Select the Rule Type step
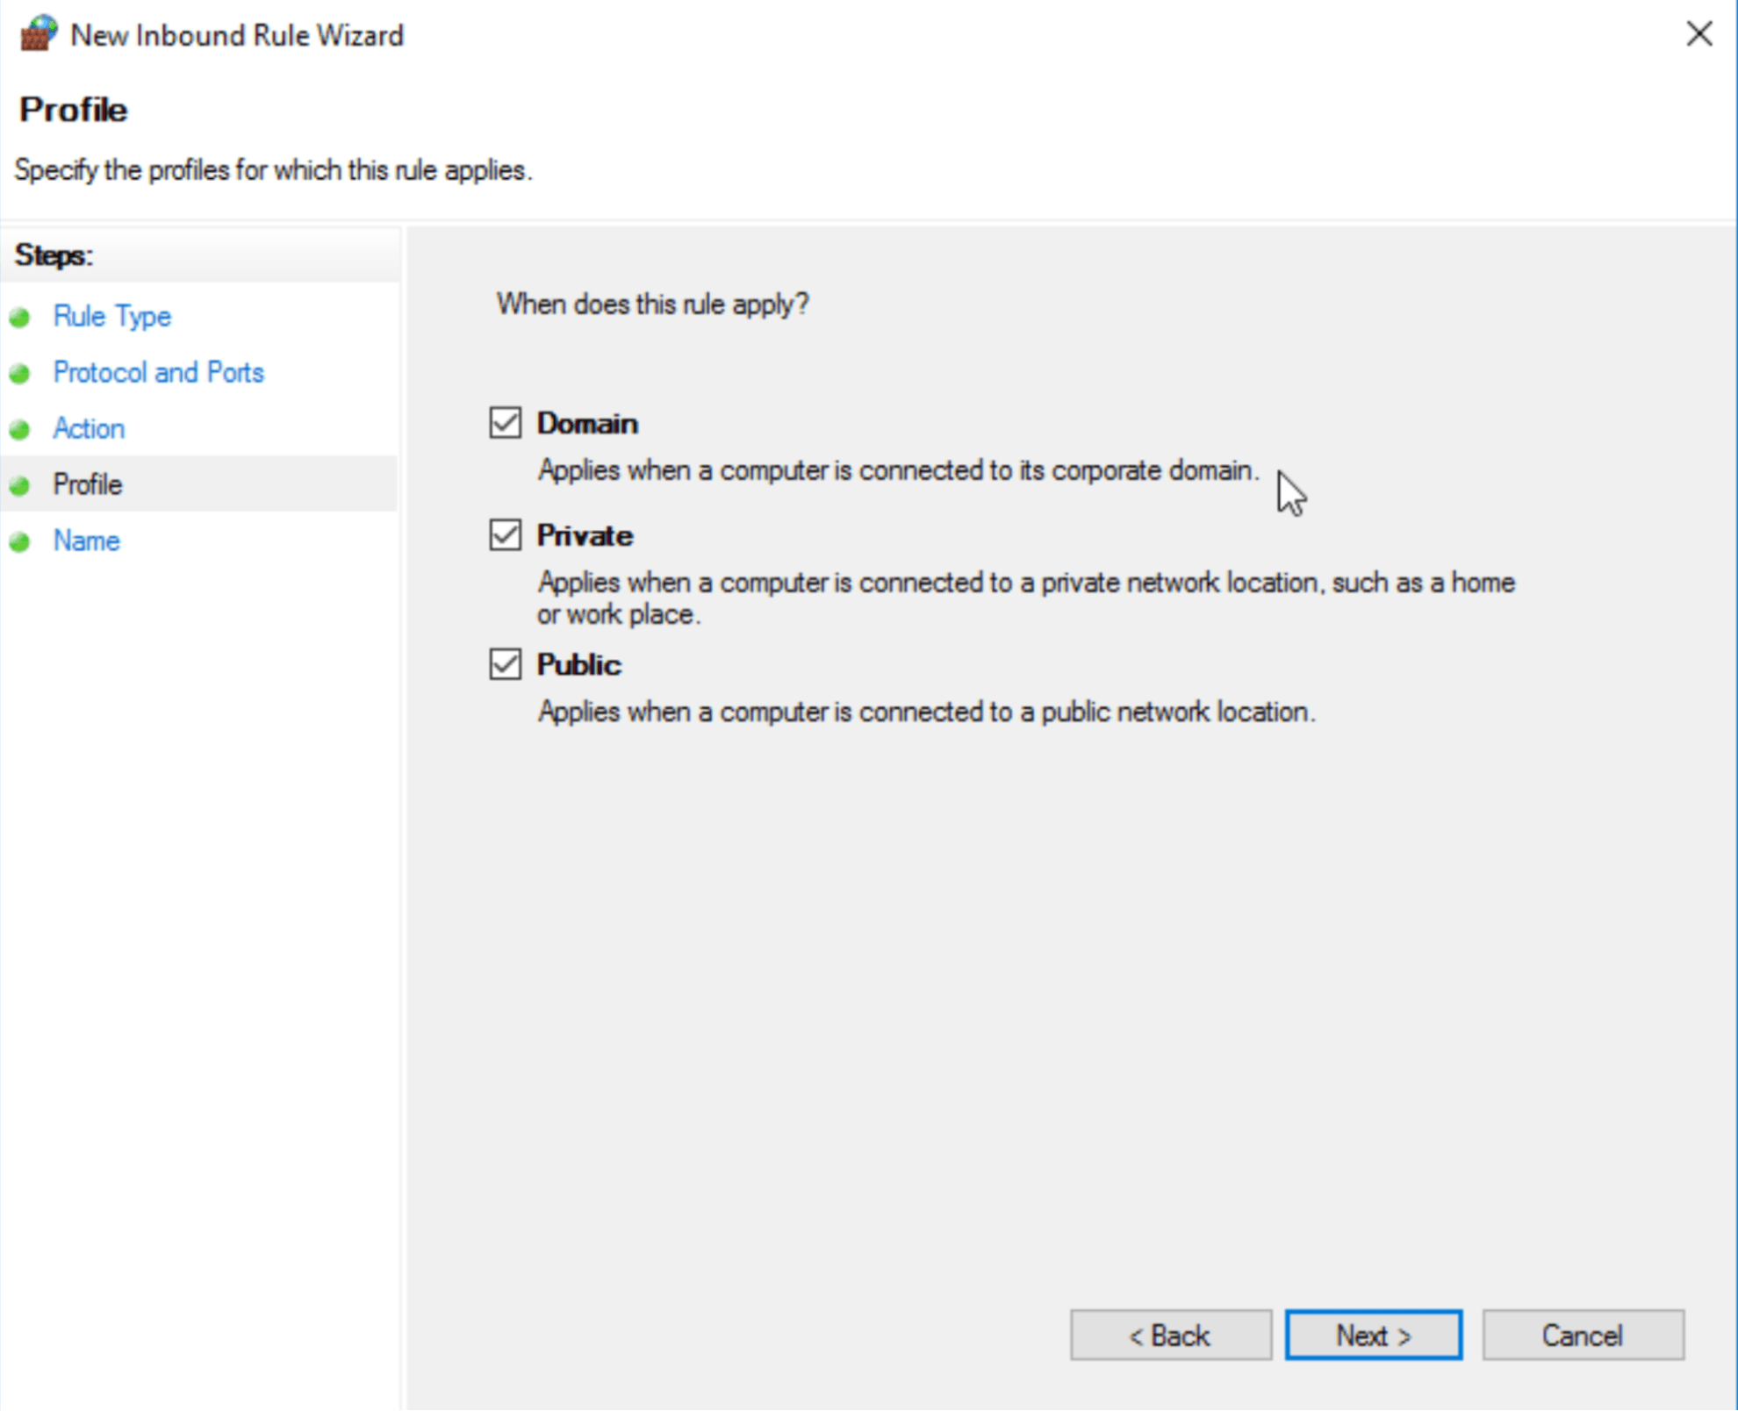Image resolution: width=1738 pixels, height=1411 pixels. coord(112,317)
